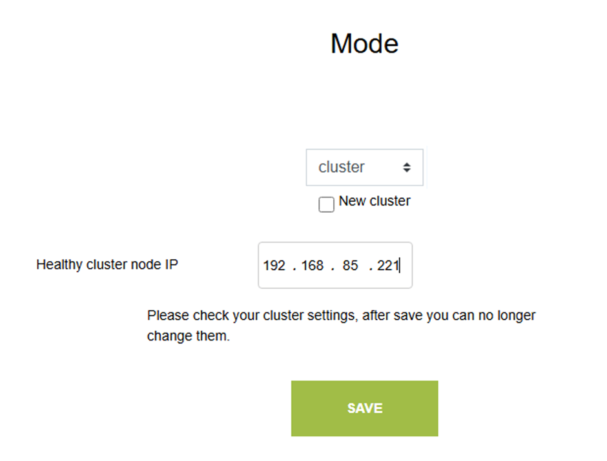Viewport: 607px width, 461px height.
Task: Click the dot separator after 168
Action: 333,267
